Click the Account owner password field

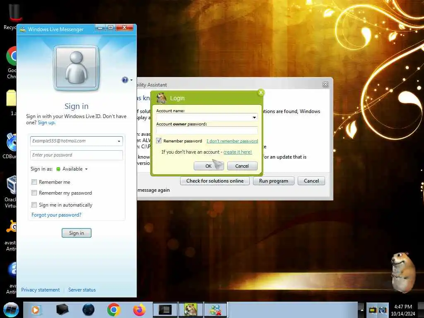207,130
